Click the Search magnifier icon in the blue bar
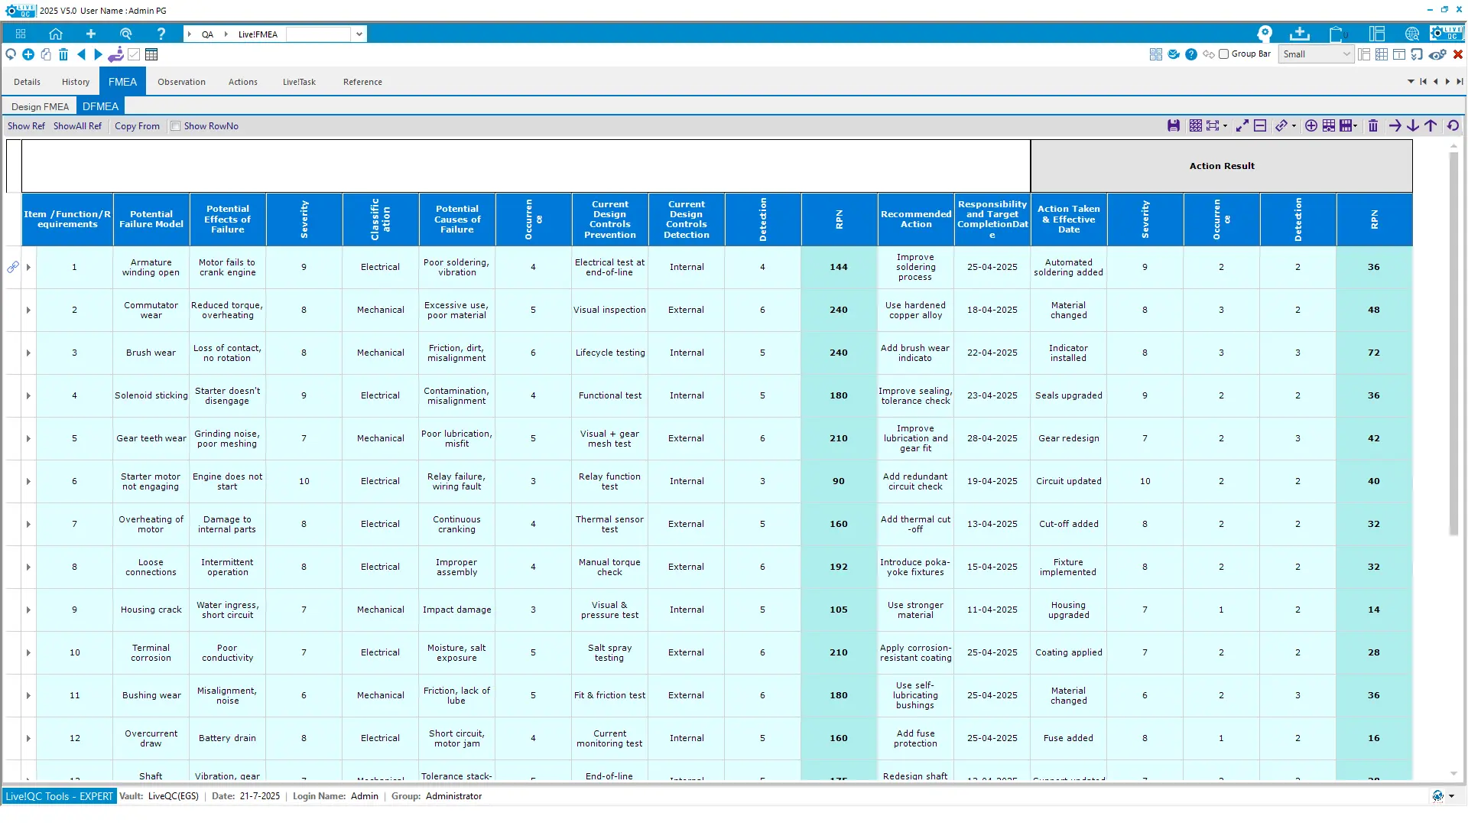Image resolution: width=1468 pixels, height=826 pixels. coord(126,34)
